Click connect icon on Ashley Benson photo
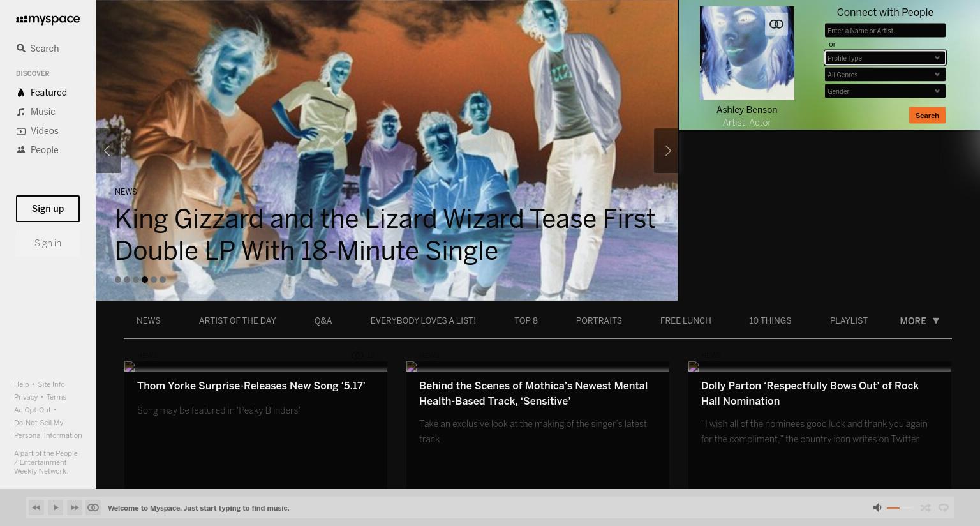The image size is (980, 526). click(x=776, y=24)
